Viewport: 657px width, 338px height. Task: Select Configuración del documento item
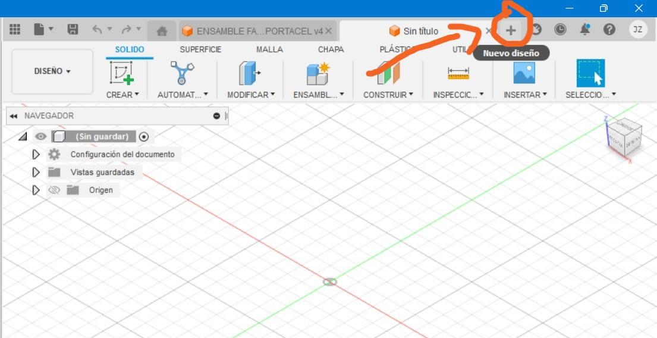click(122, 154)
